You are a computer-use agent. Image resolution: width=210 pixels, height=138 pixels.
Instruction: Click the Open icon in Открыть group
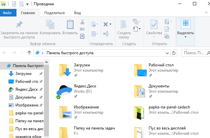(167, 21)
